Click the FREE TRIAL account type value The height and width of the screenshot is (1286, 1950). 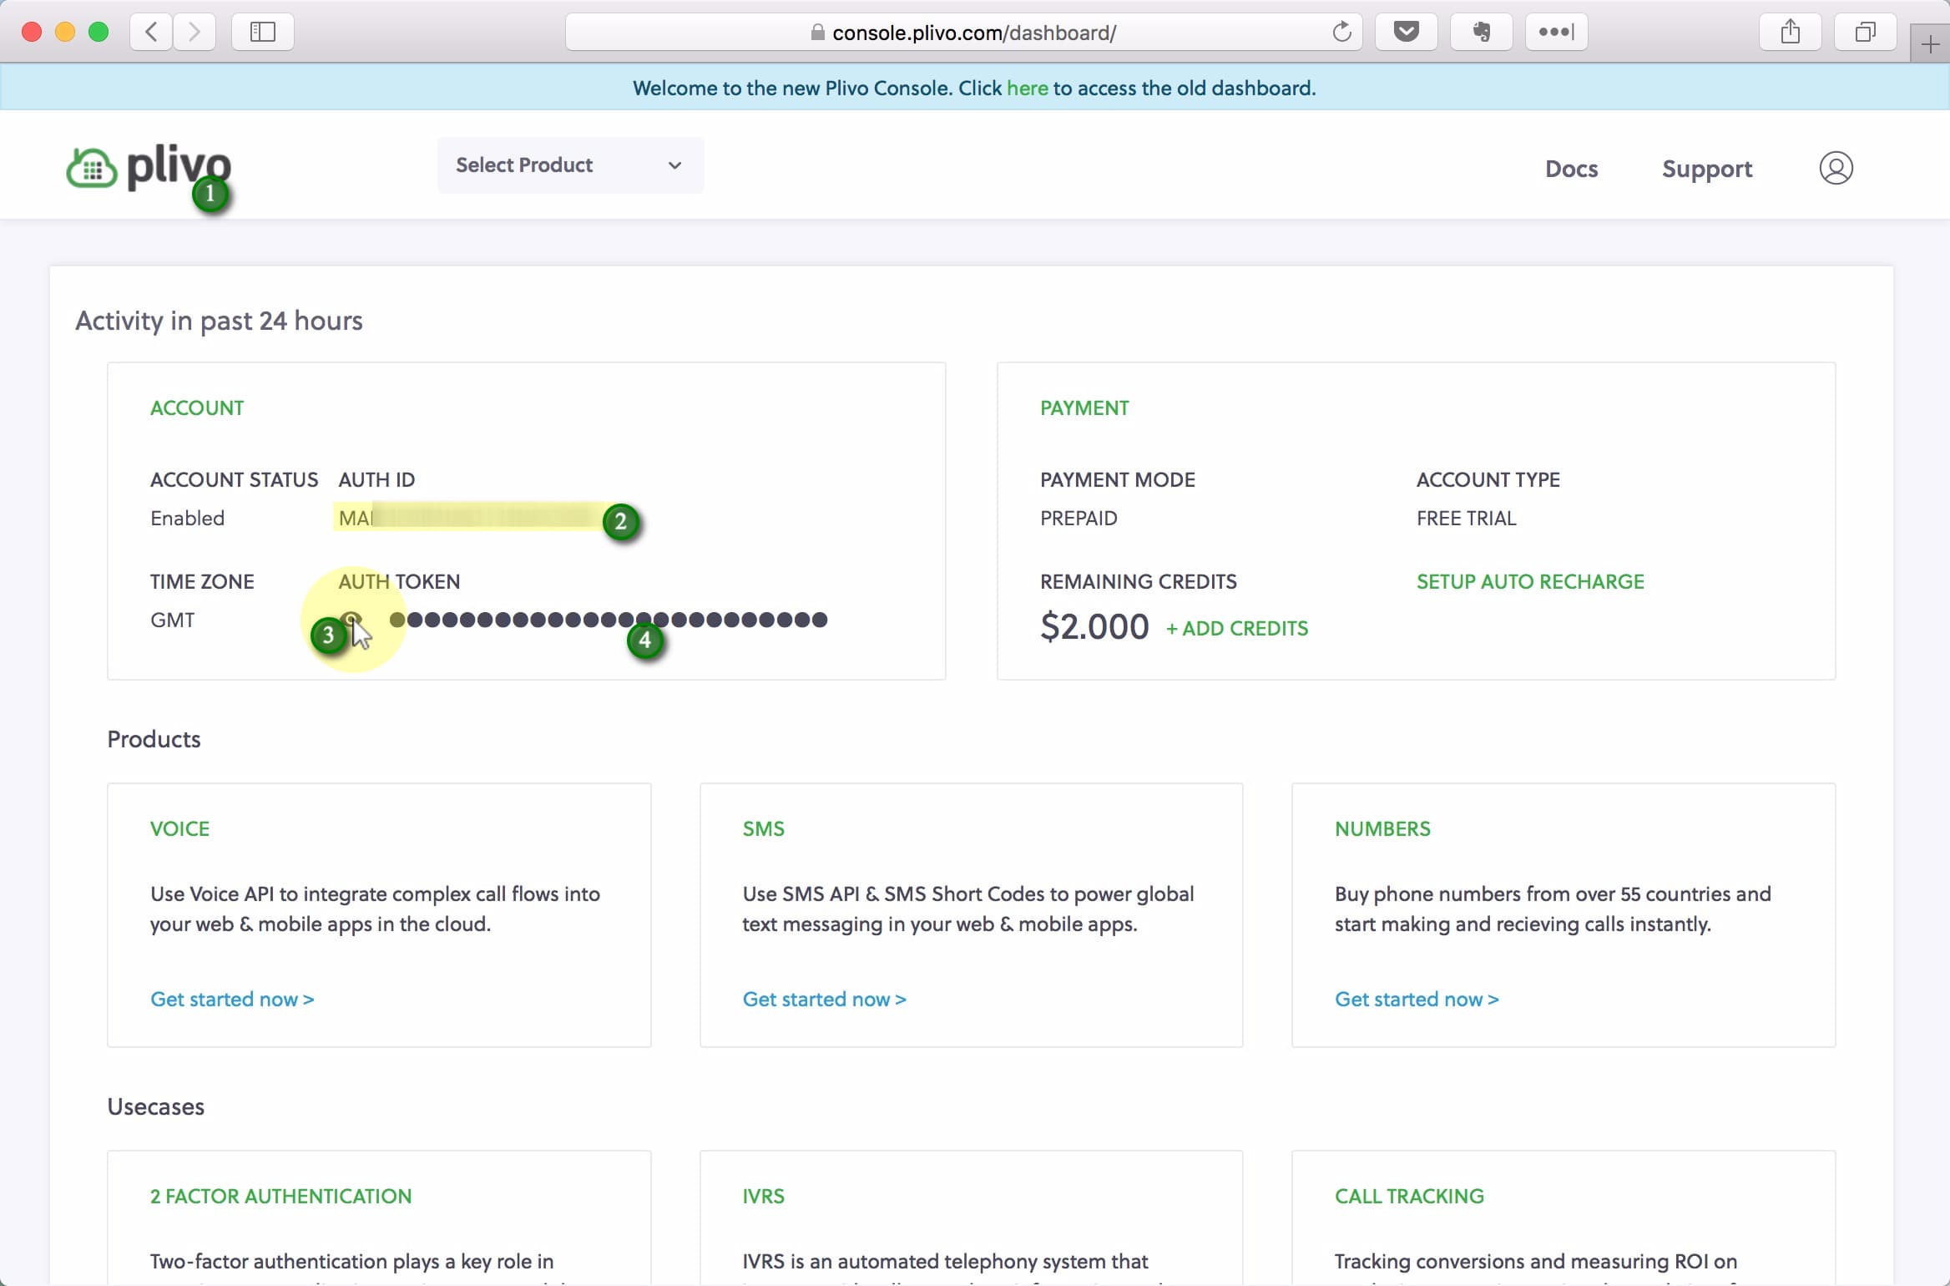point(1467,518)
